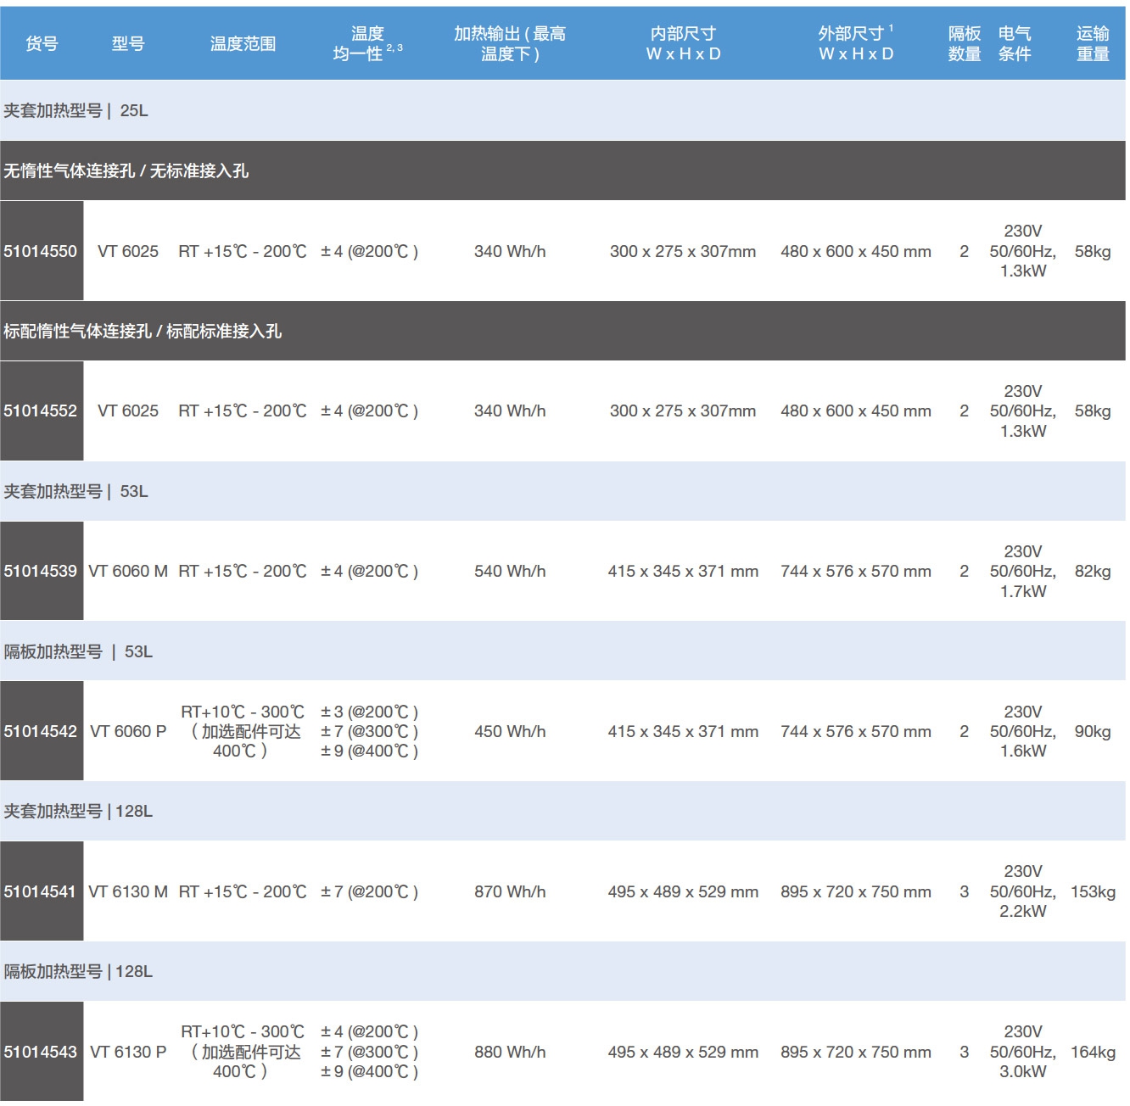The image size is (1130, 1106).
Task: Click part number 51014542
Action: pos(41,731)
